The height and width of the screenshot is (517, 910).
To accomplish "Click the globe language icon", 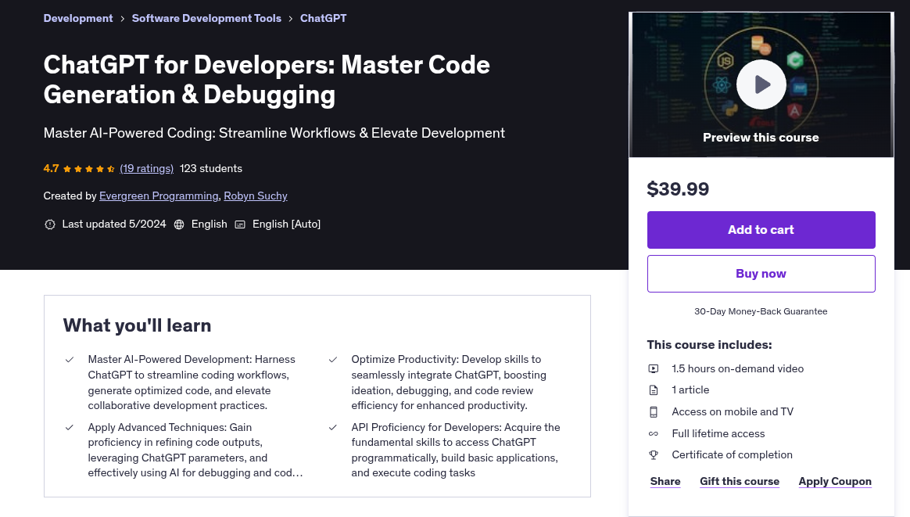I will [179, 224].
